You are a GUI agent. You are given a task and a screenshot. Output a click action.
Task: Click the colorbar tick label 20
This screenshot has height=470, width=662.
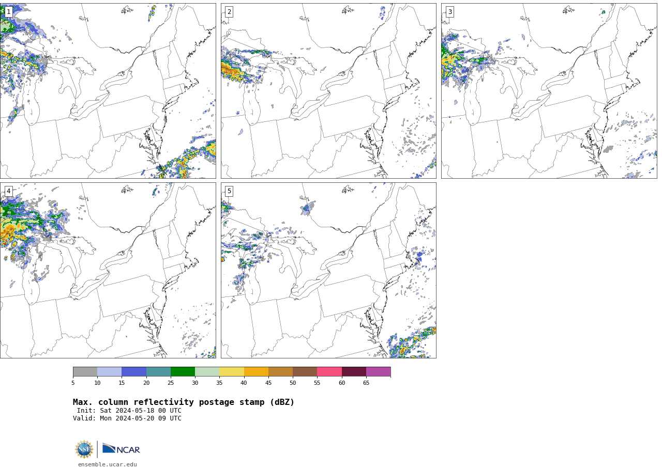click(146, 383)
